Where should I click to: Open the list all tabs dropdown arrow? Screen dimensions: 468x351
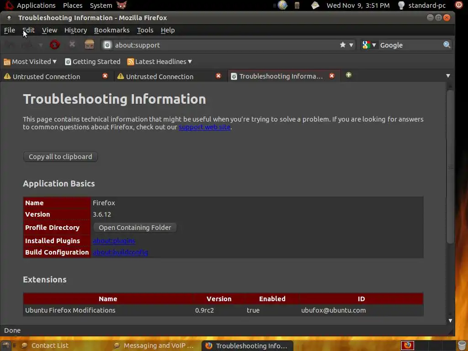click(448, 76)
